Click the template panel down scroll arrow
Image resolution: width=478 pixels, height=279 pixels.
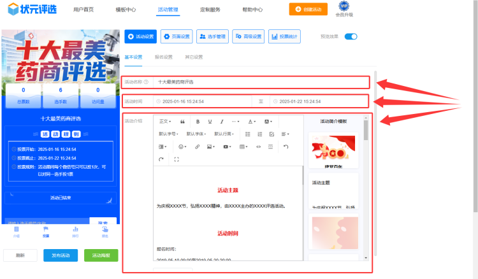click(366, 258)
